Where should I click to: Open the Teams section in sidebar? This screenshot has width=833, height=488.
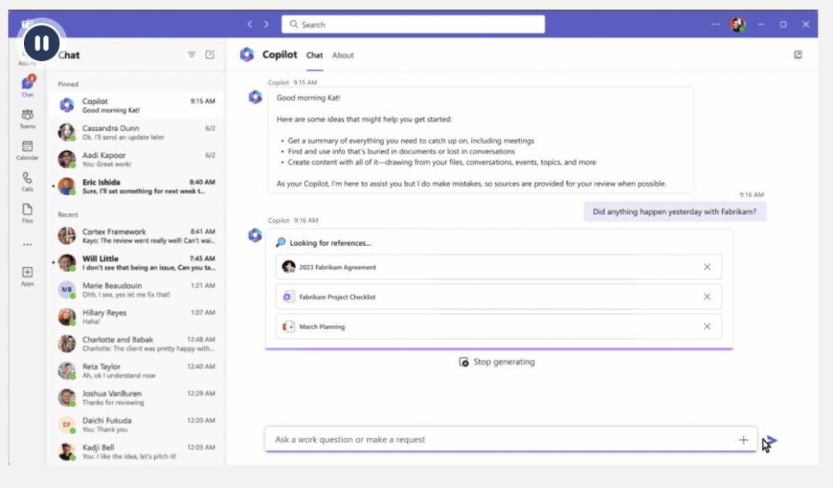[28, 118]
